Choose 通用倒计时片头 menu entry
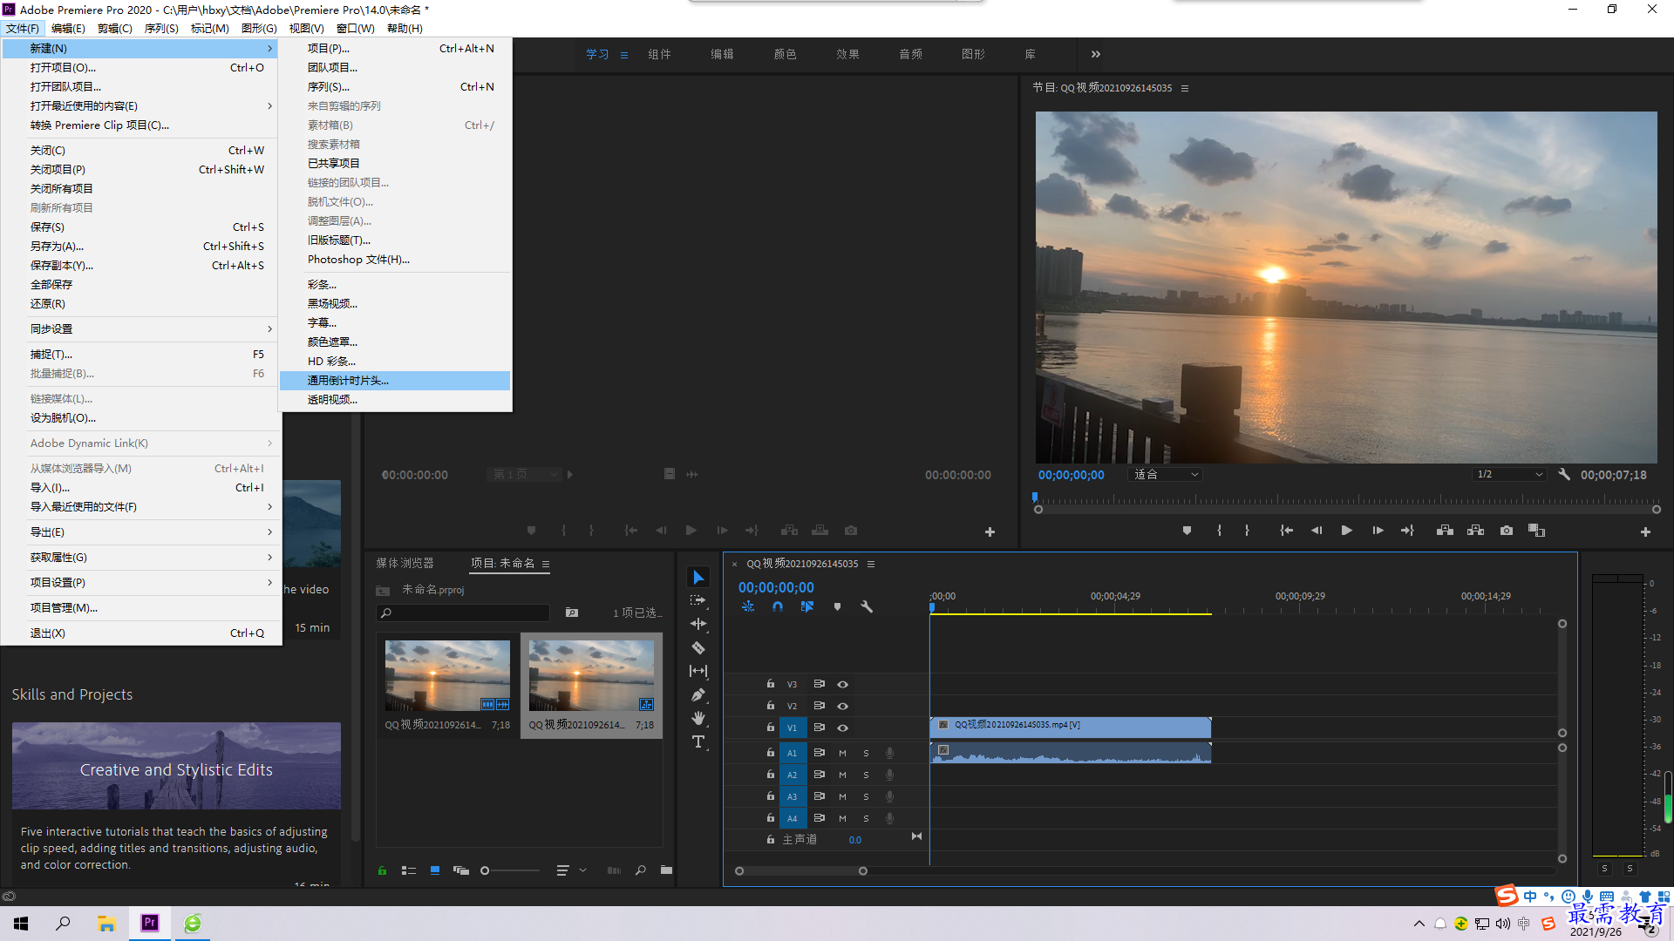This screenshot has width=1674, height=941. 395,381
